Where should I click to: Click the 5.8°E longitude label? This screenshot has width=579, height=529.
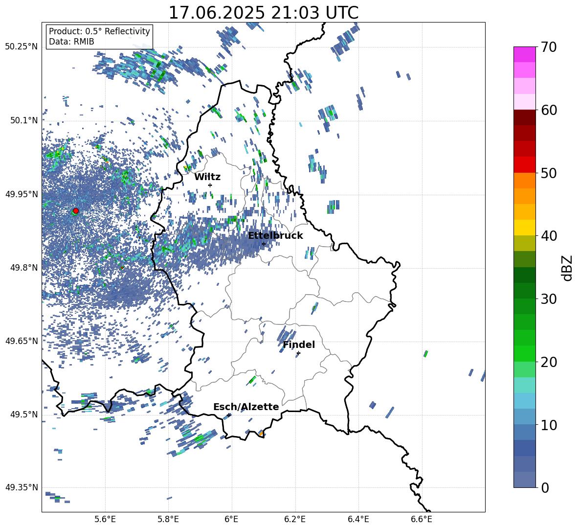pos(168,519)
